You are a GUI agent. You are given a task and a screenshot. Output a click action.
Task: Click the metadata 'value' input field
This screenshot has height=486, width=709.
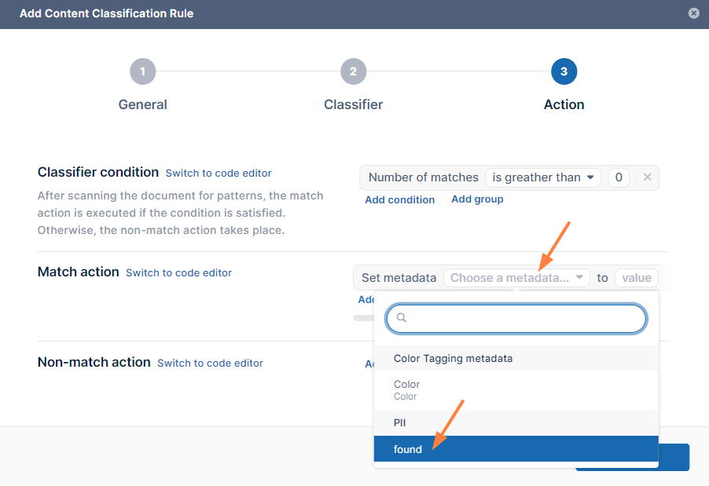[x=636, y=278]
